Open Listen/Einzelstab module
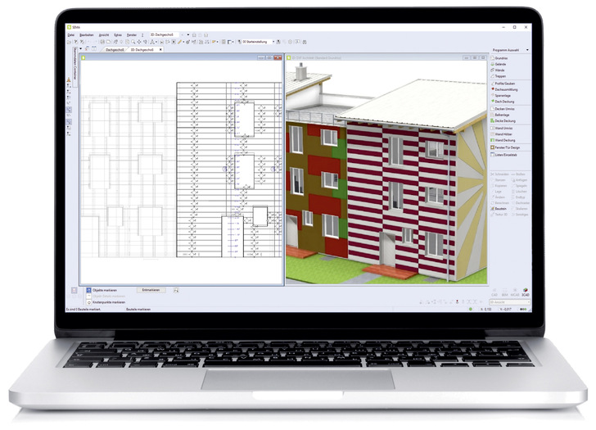The image size is (596, 430). point(505,155)
